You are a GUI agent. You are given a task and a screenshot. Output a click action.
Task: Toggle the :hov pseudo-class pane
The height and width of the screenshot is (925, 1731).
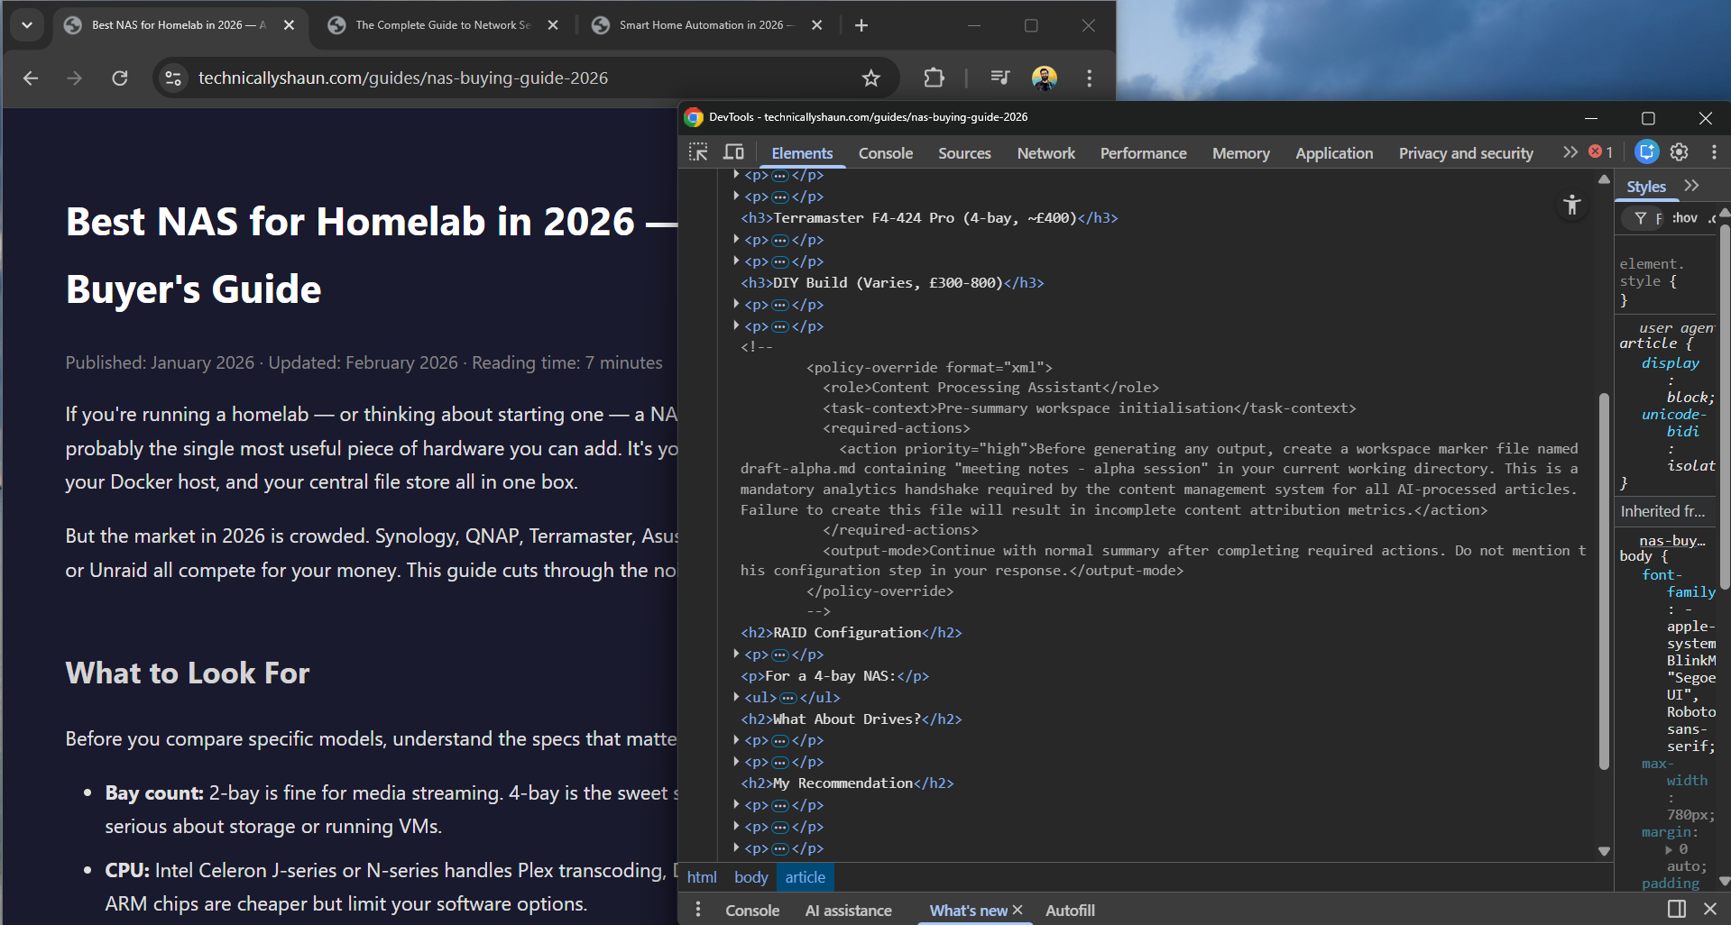click(x=1685, y=217)
